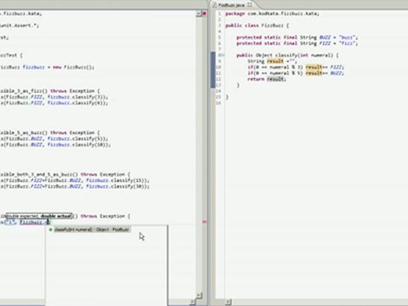Click the highlighted result variable in return statement
408x306 pixels.
[275, 79]
